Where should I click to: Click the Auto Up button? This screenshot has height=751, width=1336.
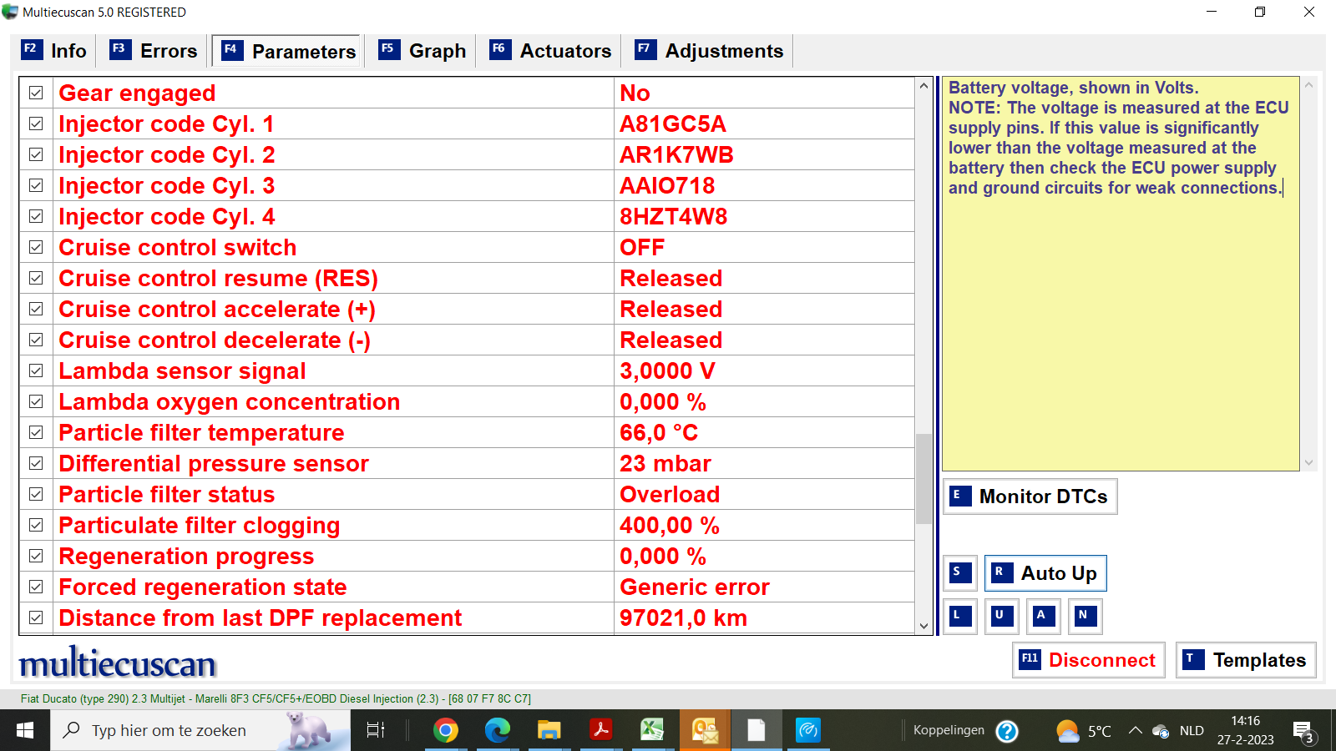click(1045, 573)
